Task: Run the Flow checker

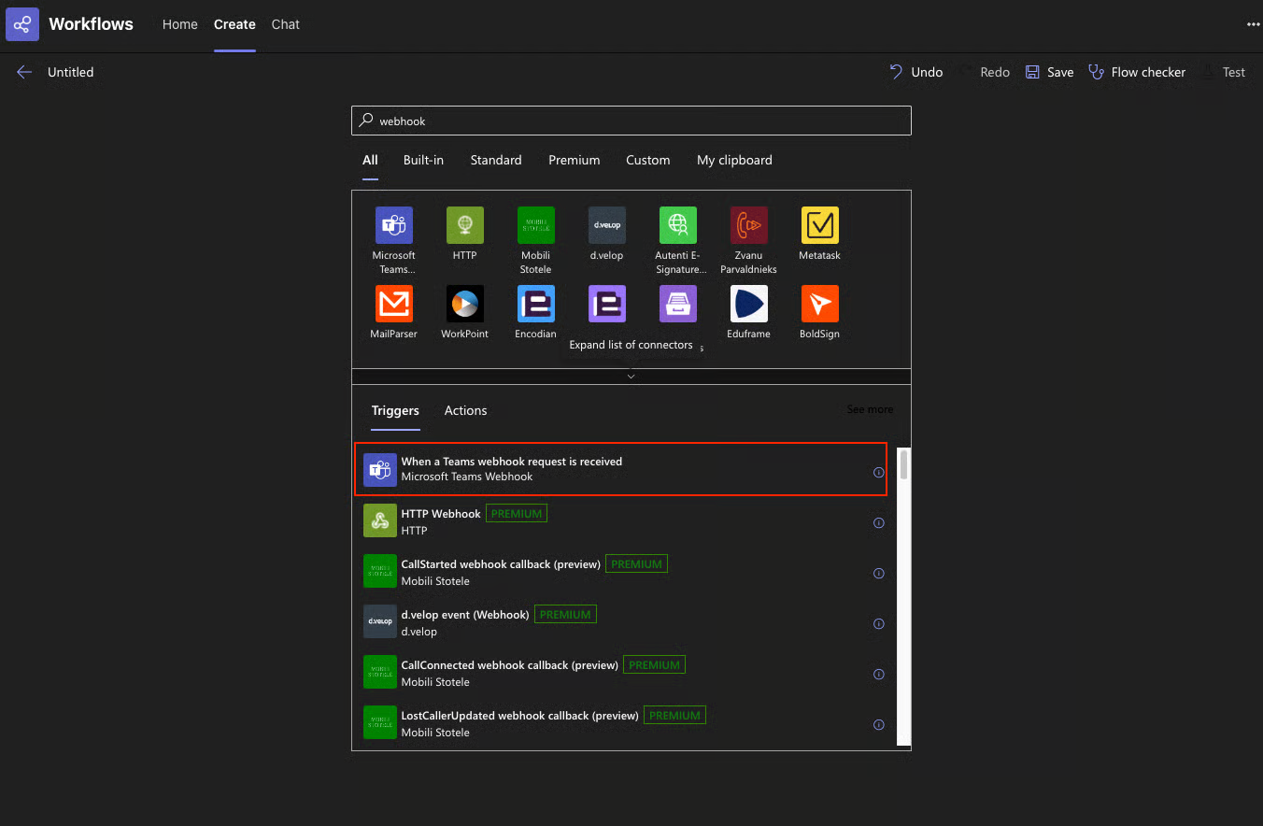Action: pyautogui.click(x=1137, y=72)
